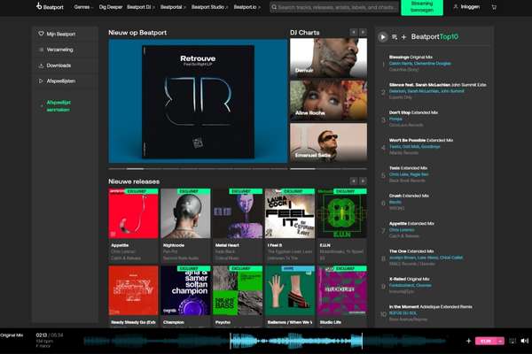Image resolution: width=532 pixels, height=354 pixels.
Task: Click the Downloads sidebar icon
Action: 41,65
